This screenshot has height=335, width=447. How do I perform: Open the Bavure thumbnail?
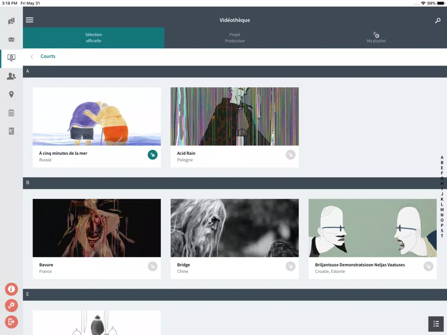97,228
